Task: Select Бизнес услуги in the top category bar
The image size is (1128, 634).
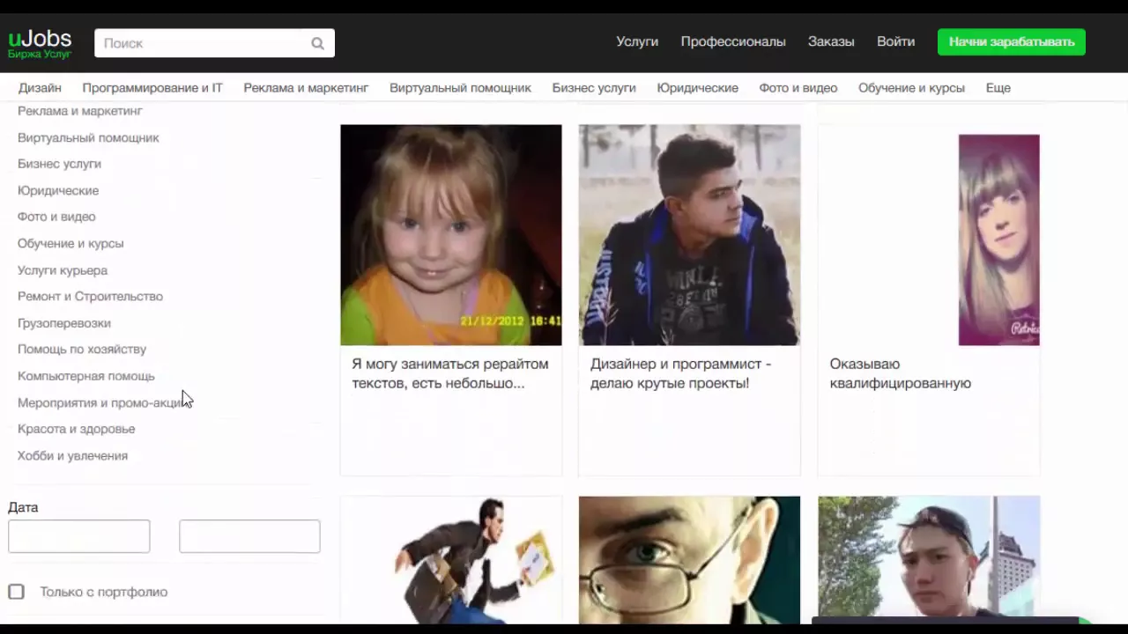Action: point(594,88)
